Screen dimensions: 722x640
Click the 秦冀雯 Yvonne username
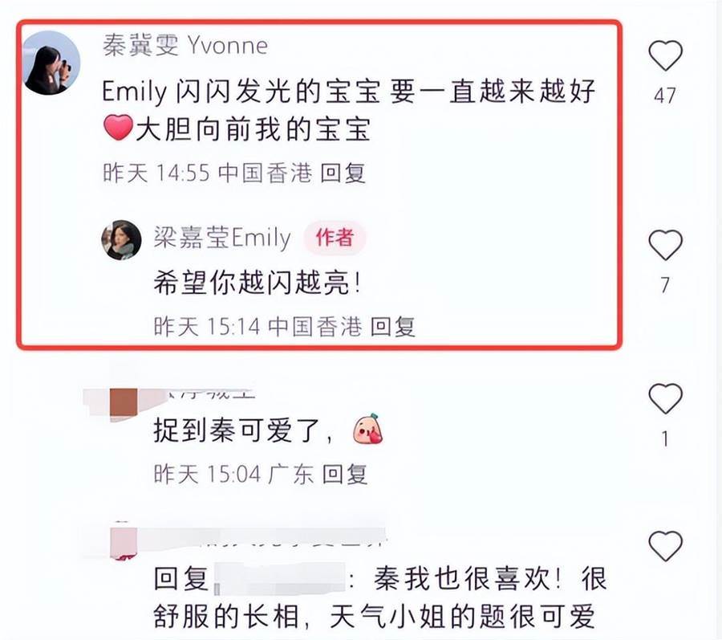[x=185, y=46]
